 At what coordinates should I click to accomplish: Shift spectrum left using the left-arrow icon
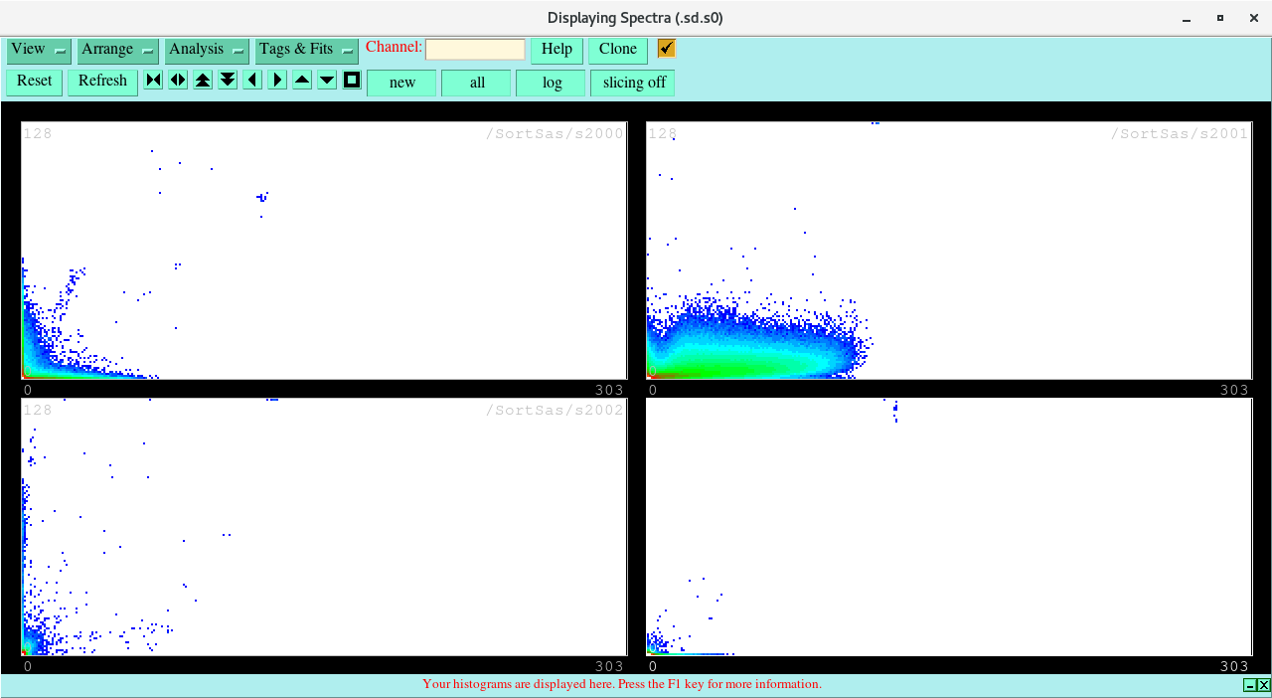pos(252,80)
